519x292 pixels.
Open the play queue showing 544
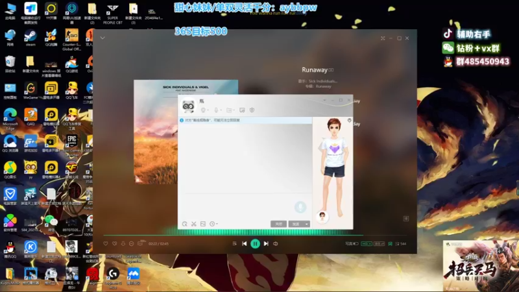400,244
